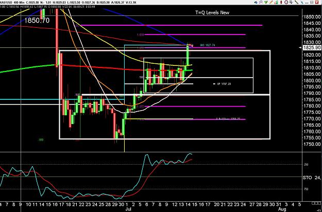
Task: Click the round red smiley-face icon
Action: tap(286, 2)
